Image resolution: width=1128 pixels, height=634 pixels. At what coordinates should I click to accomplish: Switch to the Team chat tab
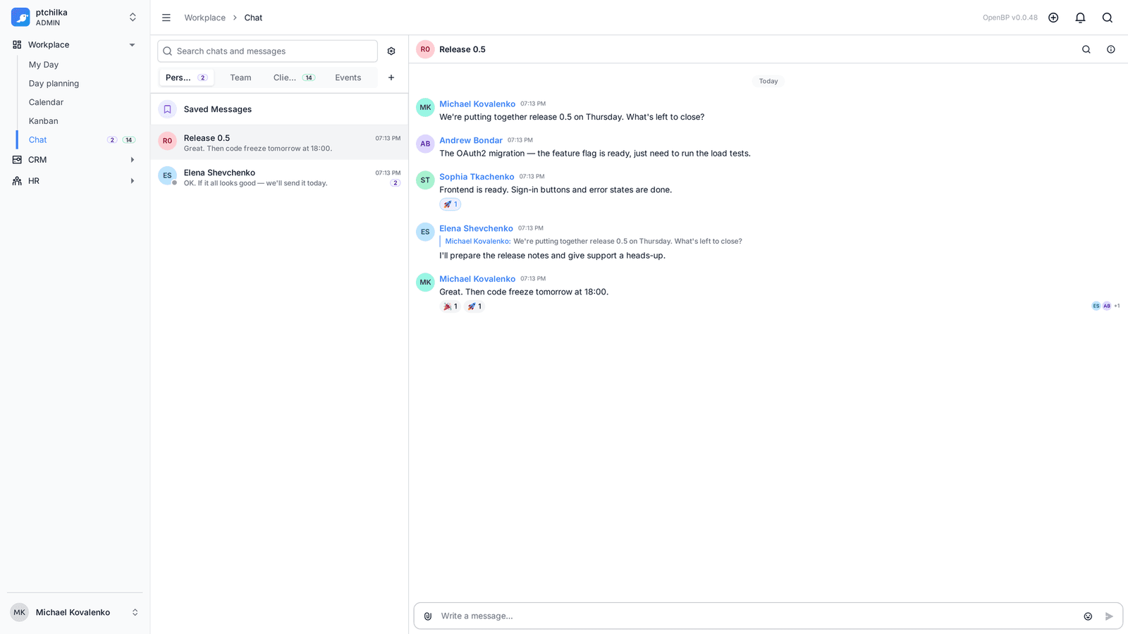(240, 77)
